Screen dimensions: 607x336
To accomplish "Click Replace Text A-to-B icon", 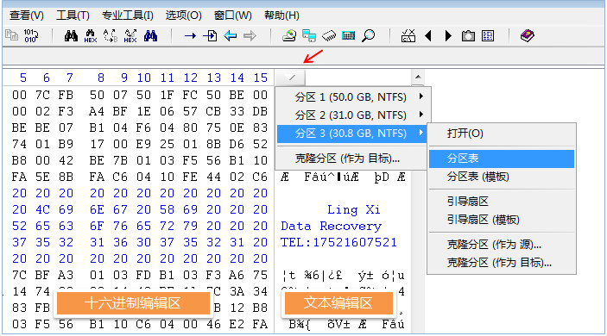I will coord(111,36).
